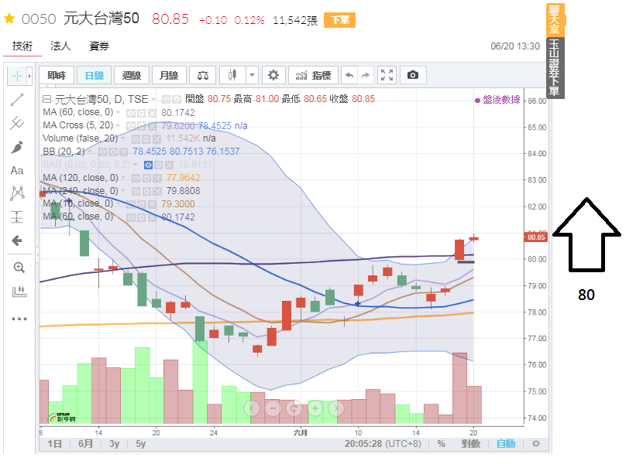Enter fullscreen chart mode
The height and width of the screenshot is (464, 643).
[x=387, y=75]
